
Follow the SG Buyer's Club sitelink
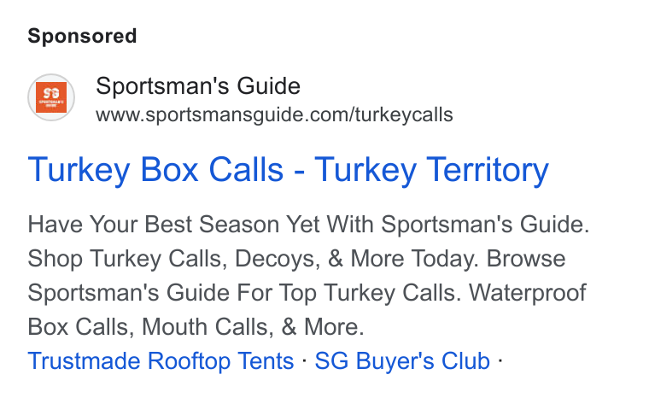point(402,360)
